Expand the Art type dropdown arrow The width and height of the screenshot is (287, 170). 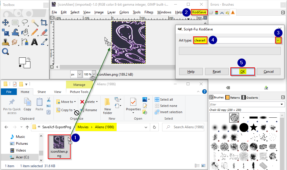tap(278, 40)
